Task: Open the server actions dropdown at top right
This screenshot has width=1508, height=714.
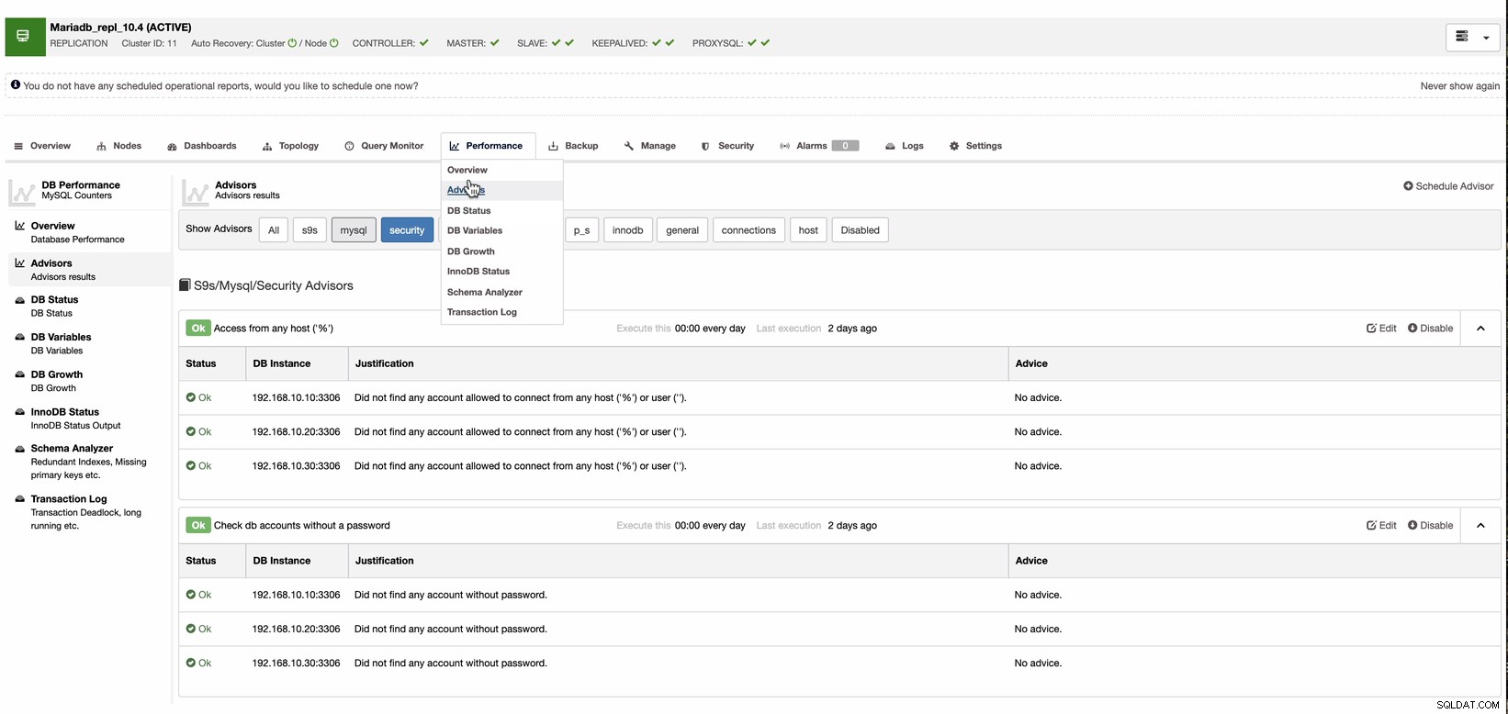Action: (1472, 37)
